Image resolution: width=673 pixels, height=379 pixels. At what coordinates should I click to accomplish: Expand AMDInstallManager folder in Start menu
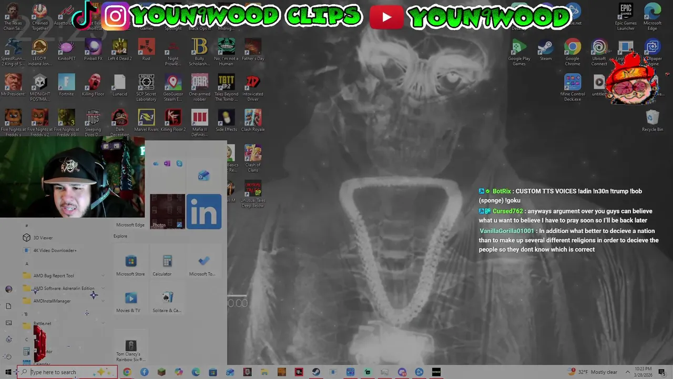pos(63,301)
